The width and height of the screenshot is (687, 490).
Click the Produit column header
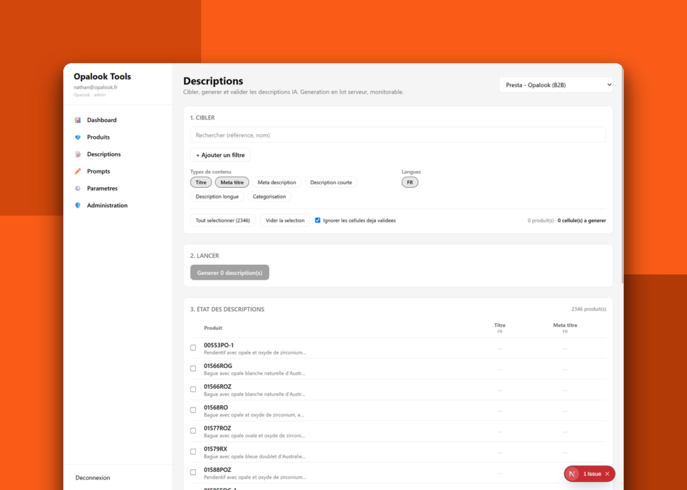tap(213, 328)
